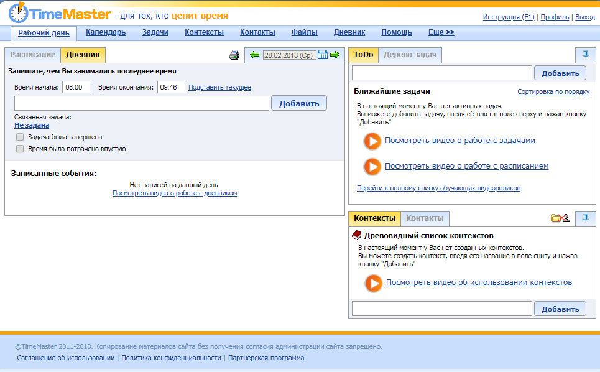The image size is (600, 372).
Task: Click the 'Время начала' time field
Action: tap(76, 88)
